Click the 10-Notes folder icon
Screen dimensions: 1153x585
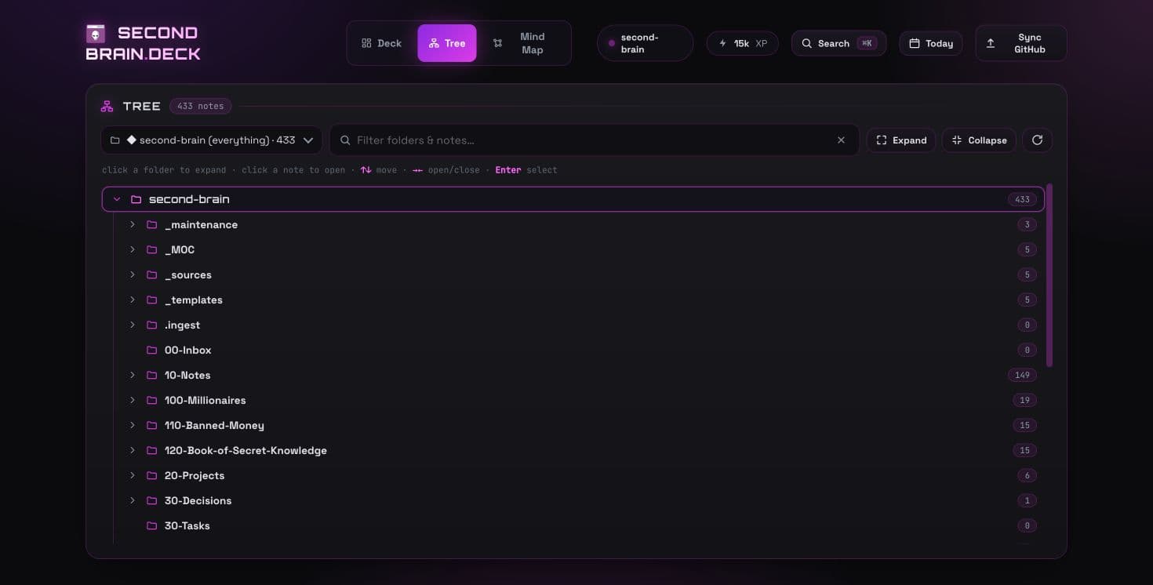(x=152, y=375)
